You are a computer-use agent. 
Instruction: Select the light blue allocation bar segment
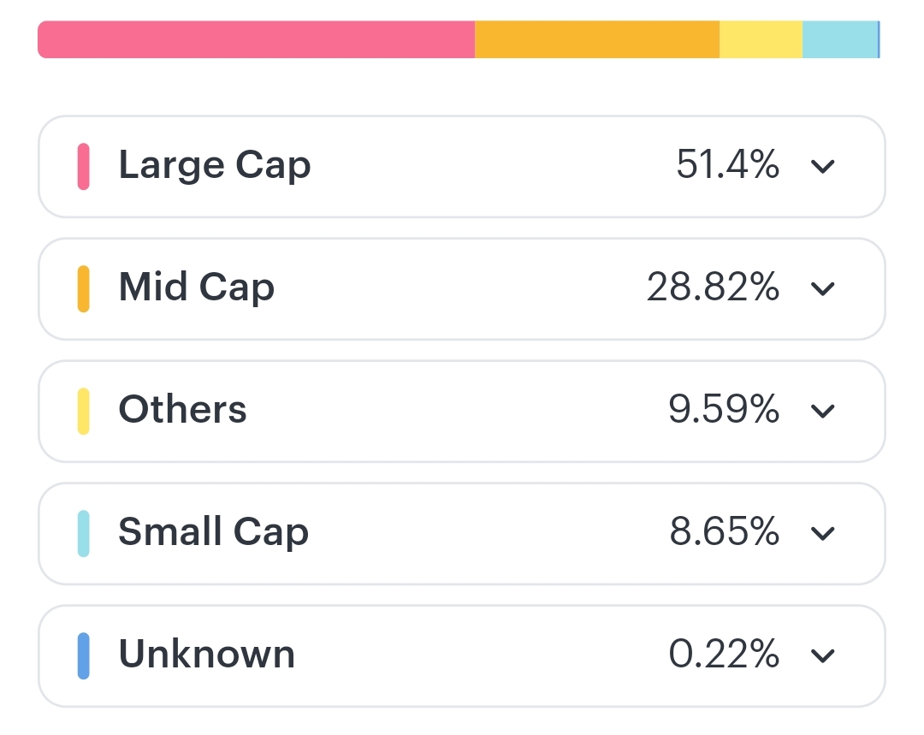pyautogui.click(x=839, y=40)
